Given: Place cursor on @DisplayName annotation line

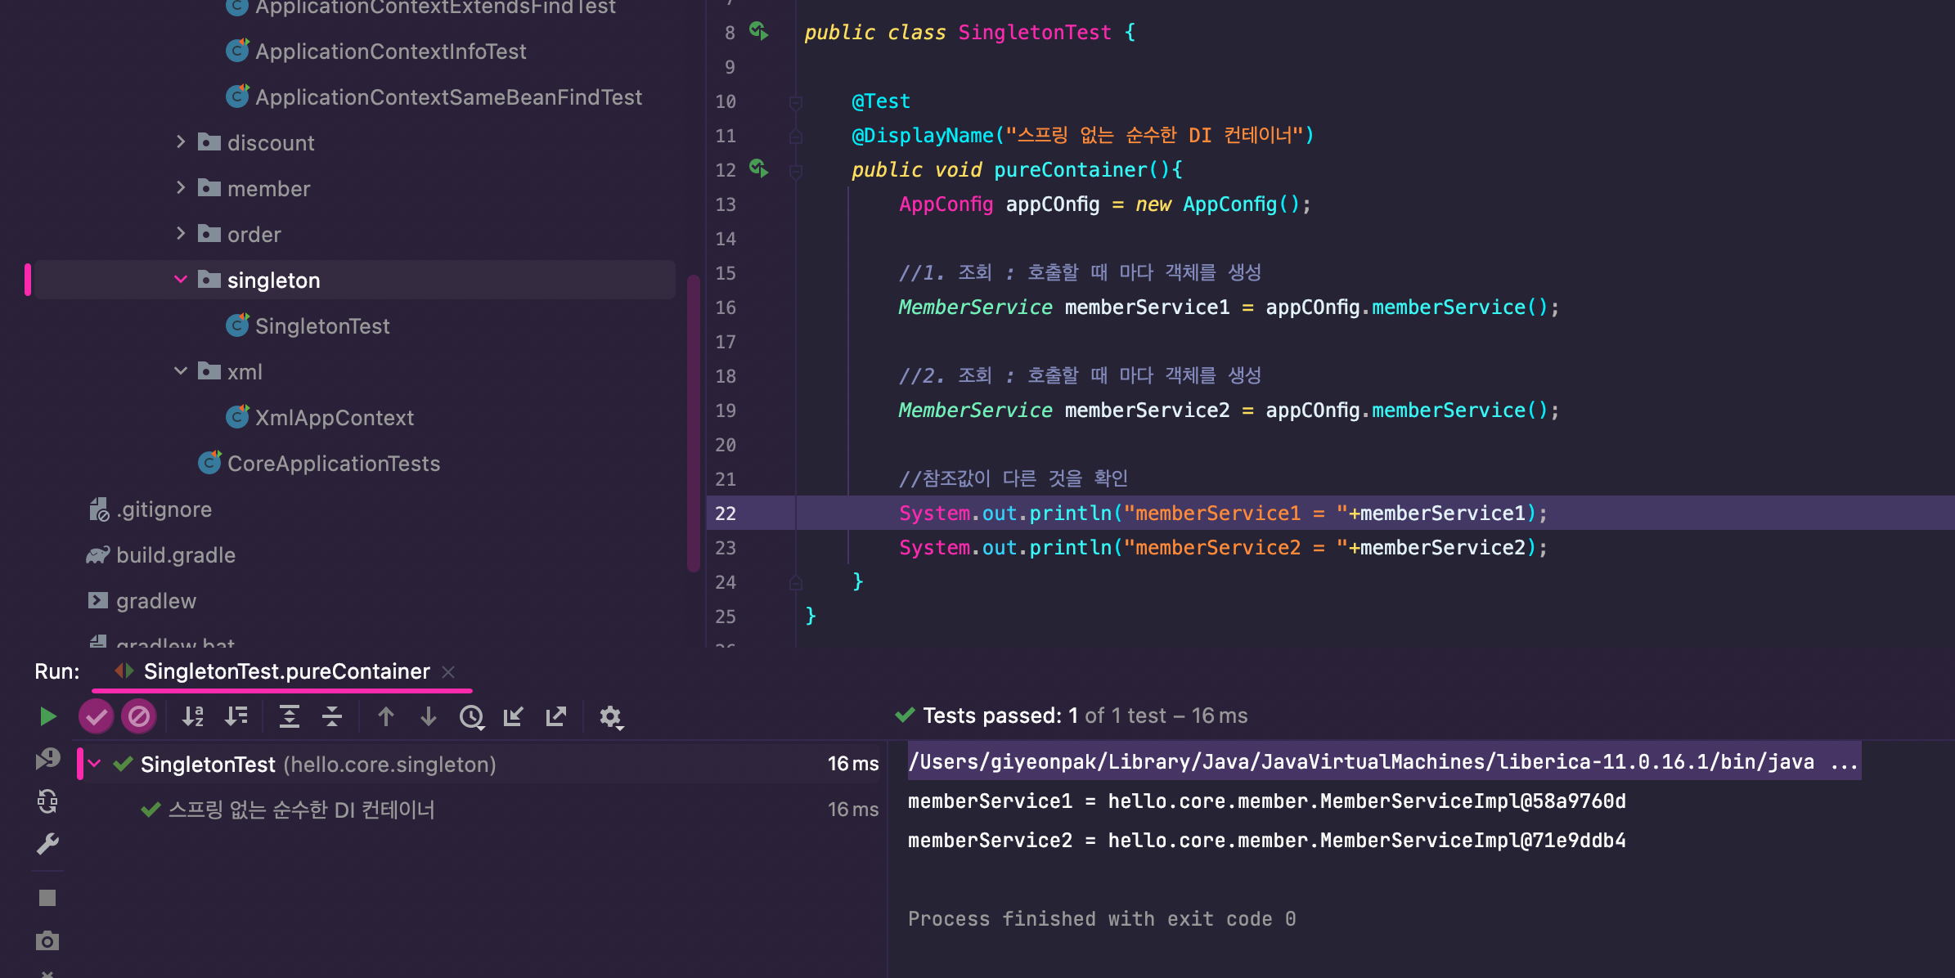Looking at the screenshot, I should coord(1082,135).
